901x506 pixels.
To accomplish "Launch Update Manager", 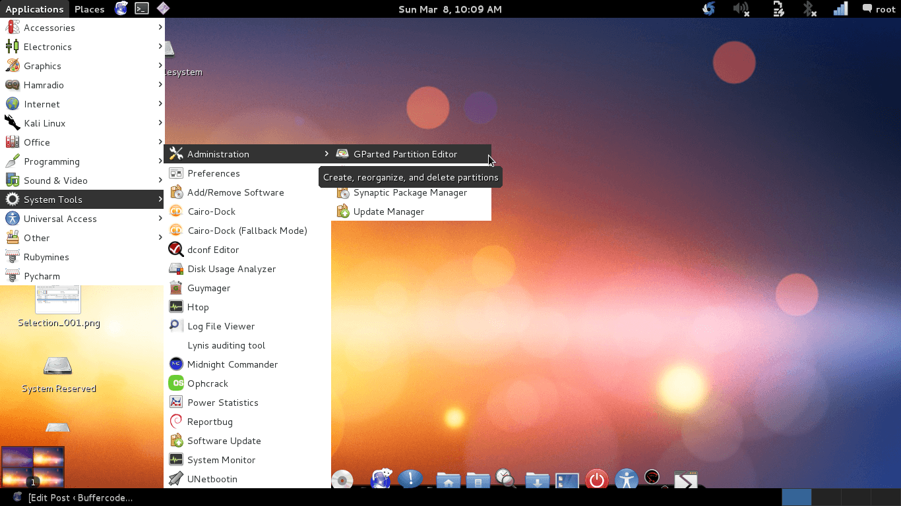I will (411, 211).
